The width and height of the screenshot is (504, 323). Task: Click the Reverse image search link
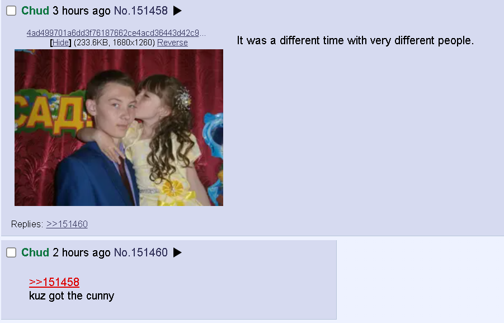(x=172, y=43)
